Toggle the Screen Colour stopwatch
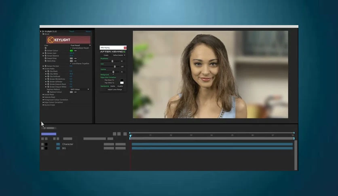This screenshot has width=338, height=196. click(45, 51)
